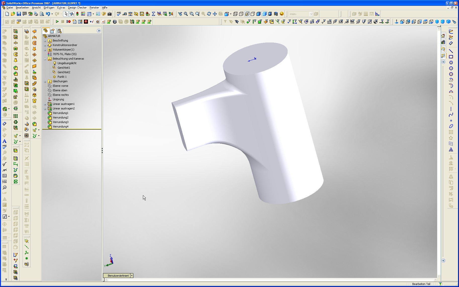The height and width of the screenshot is (287, 459).
Task: Collapse Beleuchtung und Kameras node
Action: pyautogui.click(x=45, y=59)
